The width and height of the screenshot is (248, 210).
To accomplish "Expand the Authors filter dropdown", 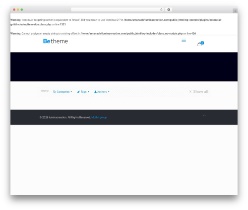I will 102,92.
